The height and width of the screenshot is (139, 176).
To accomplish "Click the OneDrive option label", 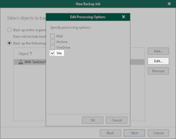I will 63,48.
